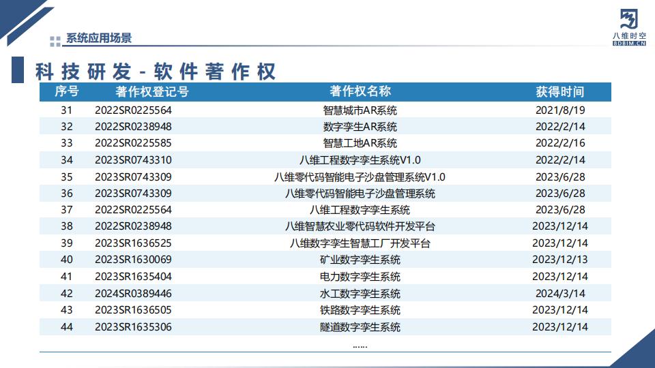
Task: Click the 八维时空 logo in the corner
Action: [x=629, y=27]
